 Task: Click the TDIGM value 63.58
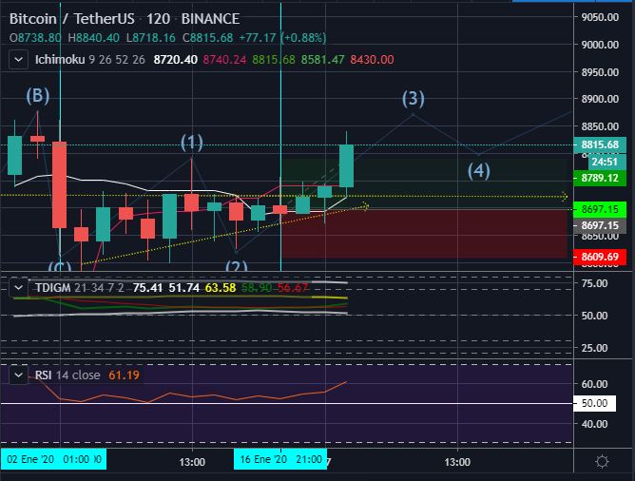pos(221,288)
